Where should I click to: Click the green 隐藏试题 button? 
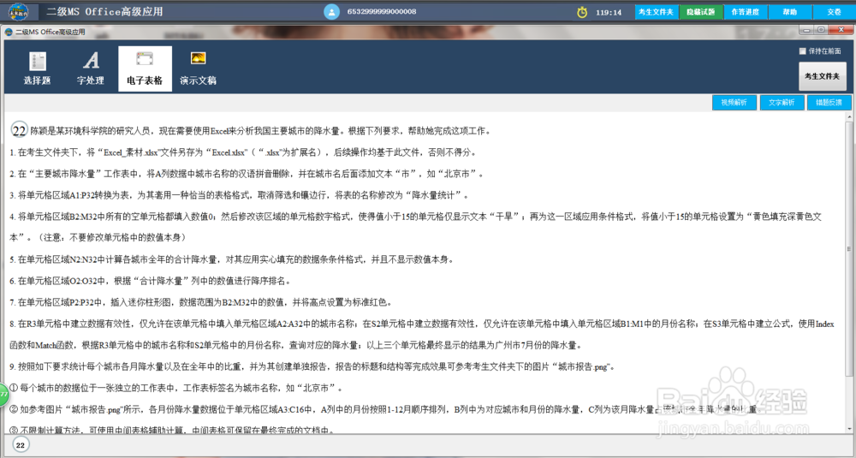pyautogui.click(x=701, y=12)
